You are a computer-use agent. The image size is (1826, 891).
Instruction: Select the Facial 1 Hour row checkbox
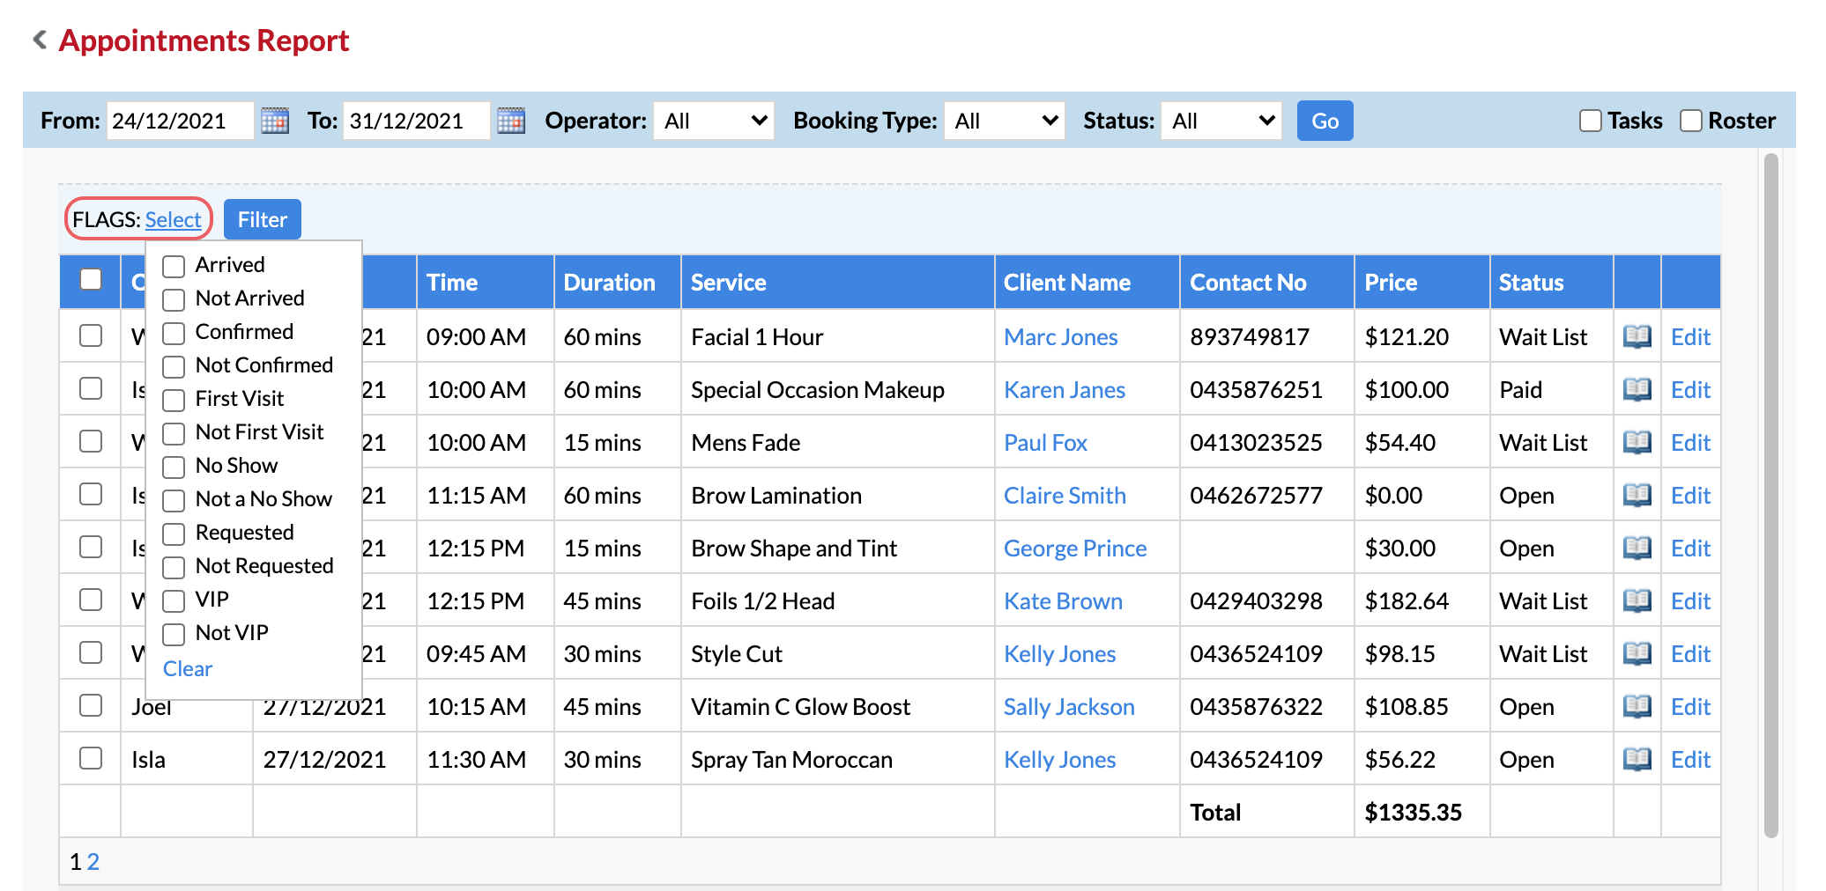90,335
